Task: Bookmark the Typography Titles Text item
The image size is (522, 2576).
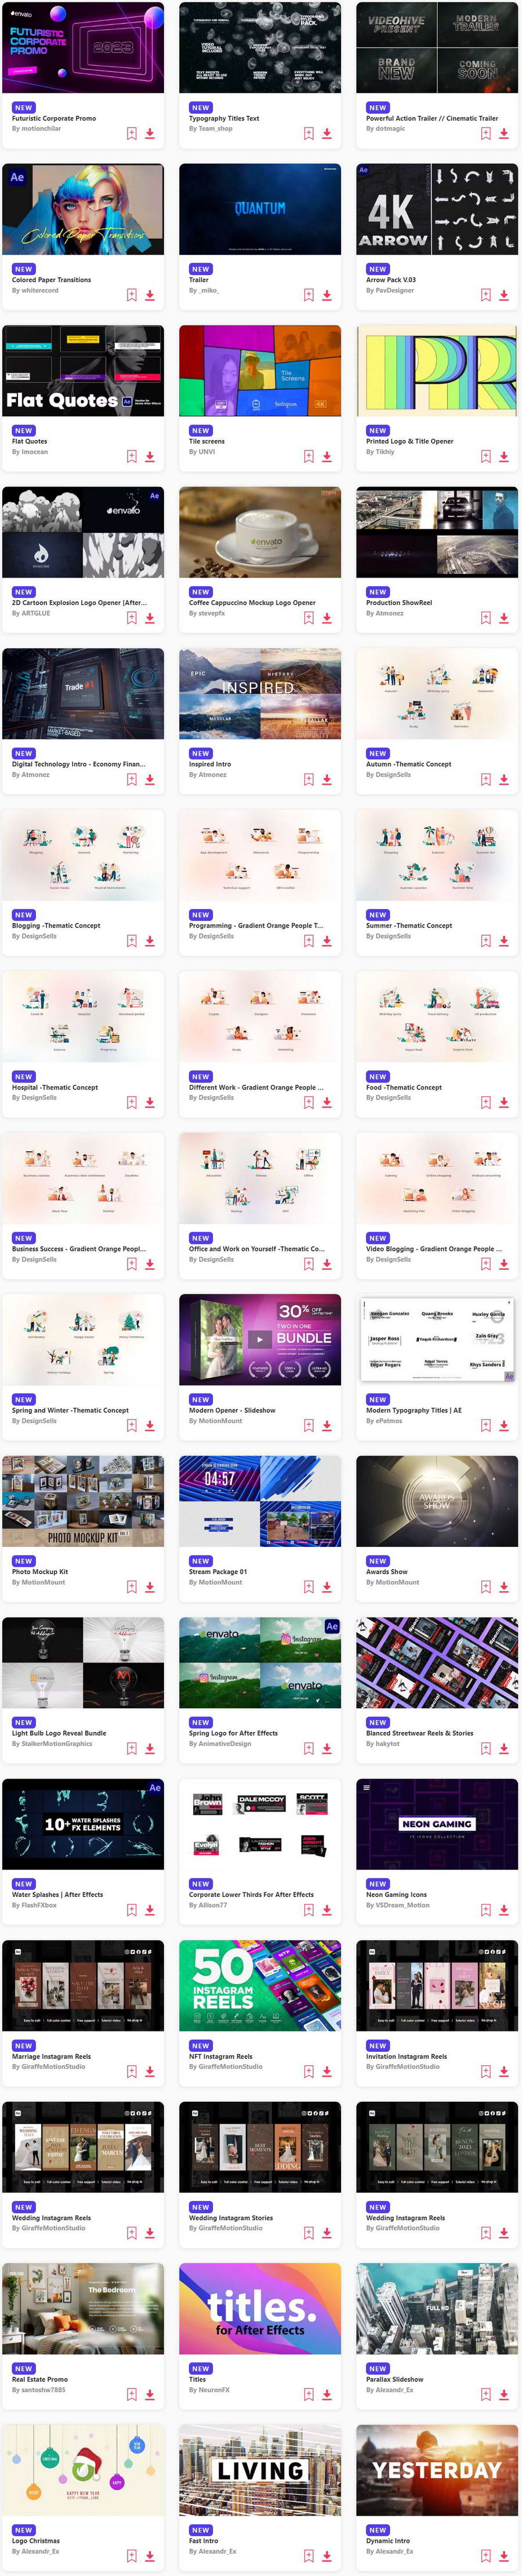Action: pyautogui.click(x=309, y=133)
